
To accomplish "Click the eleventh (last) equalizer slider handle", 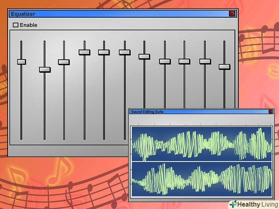I will 224,67.
